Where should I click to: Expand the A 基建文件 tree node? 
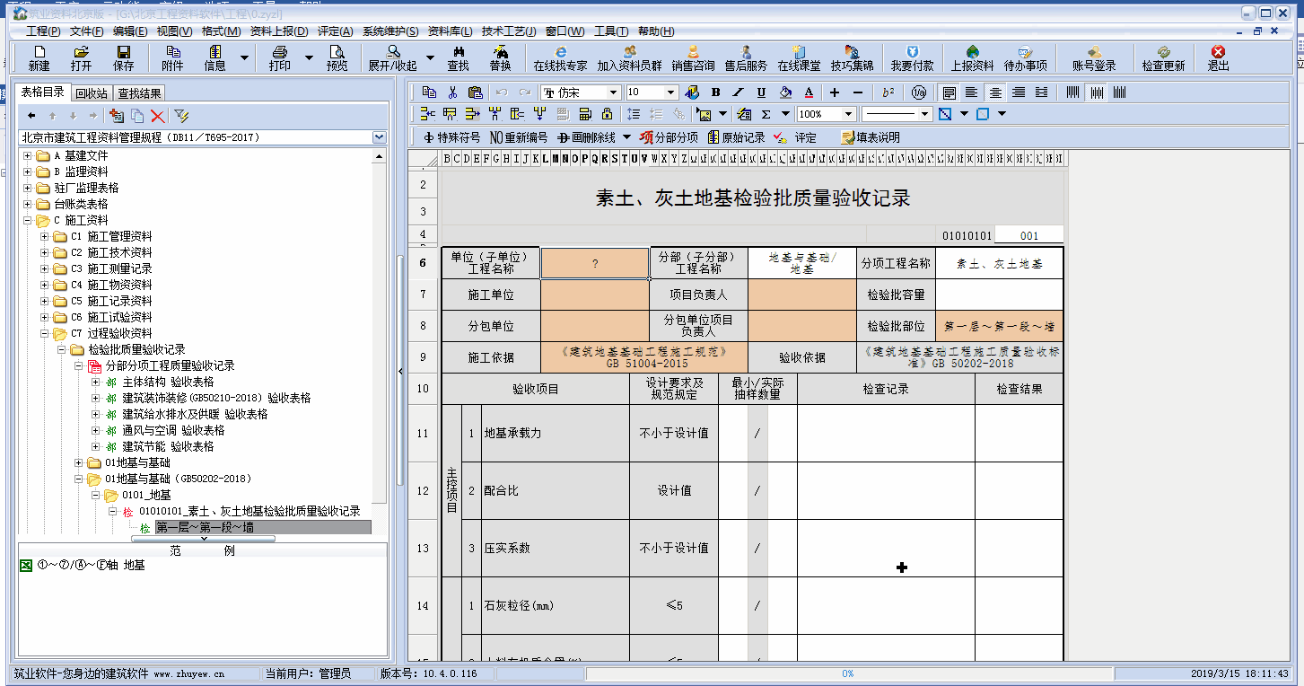(28, 156)
